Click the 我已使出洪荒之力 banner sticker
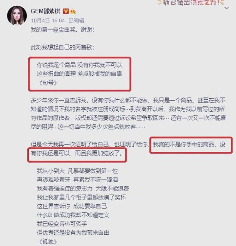The image size is (236, 246). 192,2
